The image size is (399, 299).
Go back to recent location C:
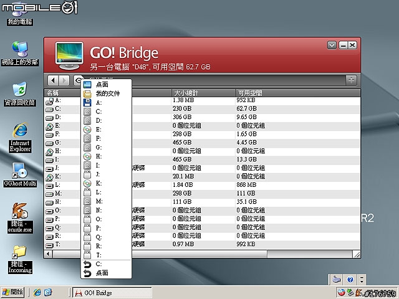click(x=106, y=264)
